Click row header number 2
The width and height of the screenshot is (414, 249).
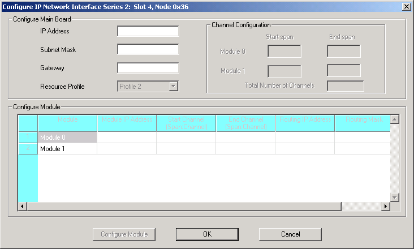click(x=28, y=148)
